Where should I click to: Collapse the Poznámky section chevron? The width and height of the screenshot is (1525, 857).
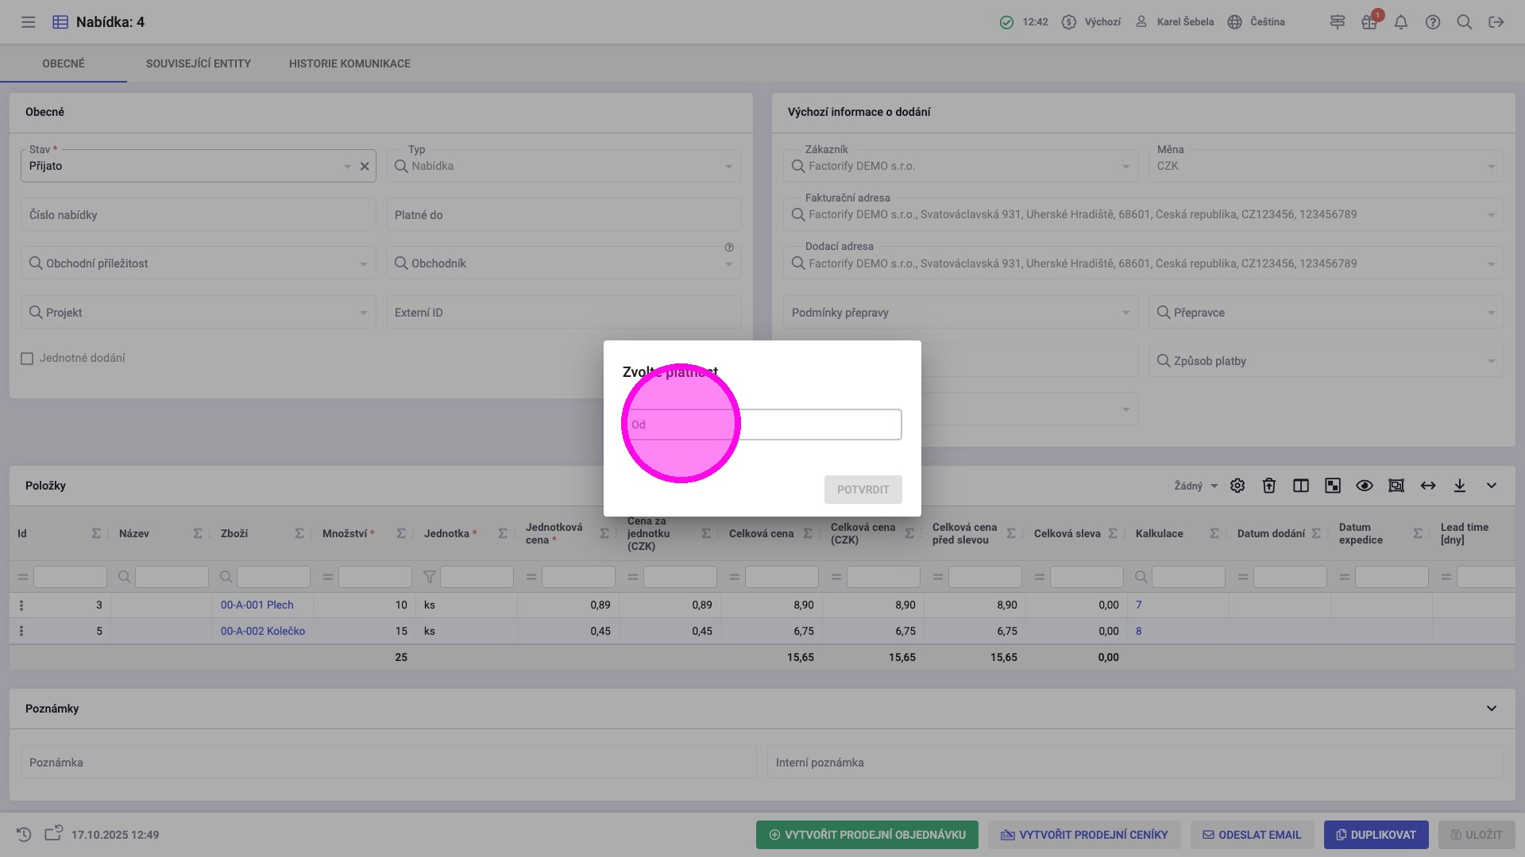pos(1492,709)
